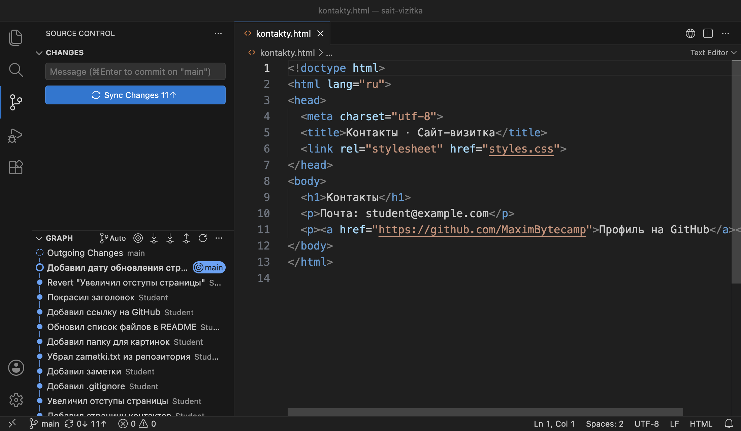This screenshot has height=431, width=741.
Task: Open the graph more actions ellipsis
Action: click(219, 238)
